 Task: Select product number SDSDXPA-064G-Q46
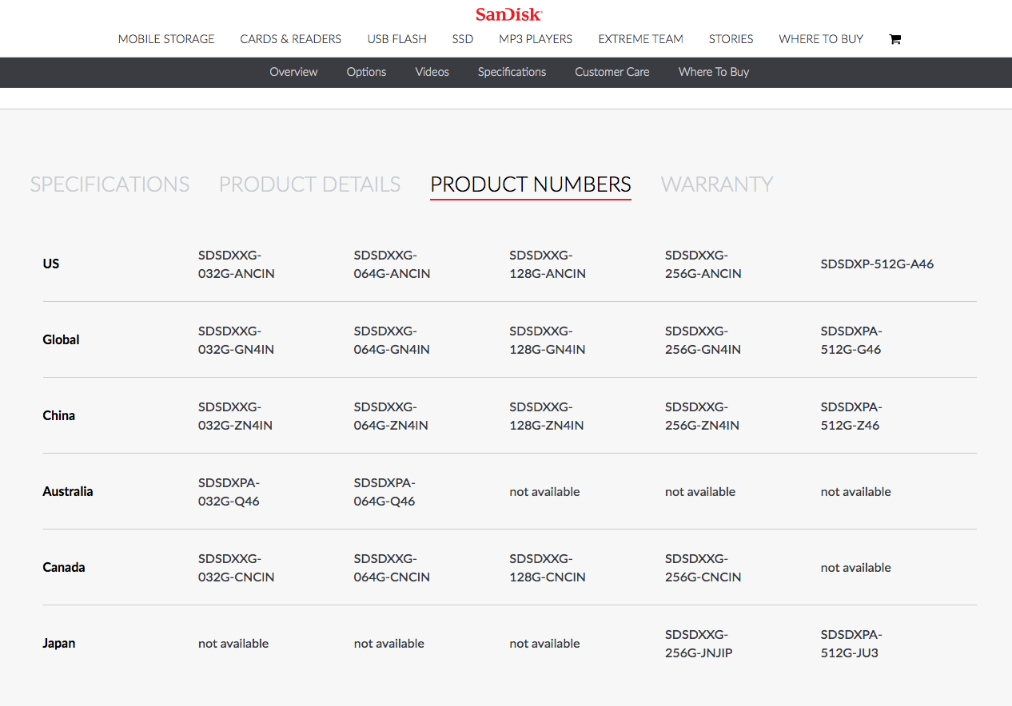click(x=385, y=492)
